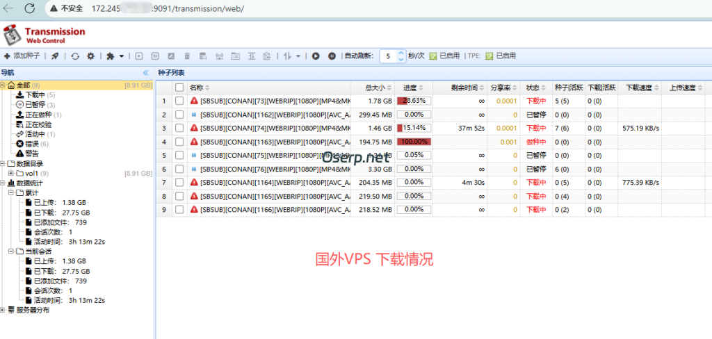The image size is (712, 339).
Task: Collapse the 数据目录 tree node
Action: click(3, 163)
